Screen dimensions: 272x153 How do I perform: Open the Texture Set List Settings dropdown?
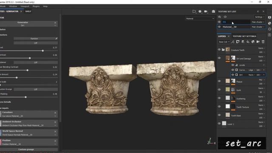tap(260, 17)
